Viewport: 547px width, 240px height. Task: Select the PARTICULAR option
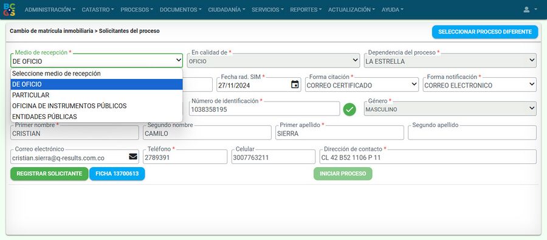(97, 95)
